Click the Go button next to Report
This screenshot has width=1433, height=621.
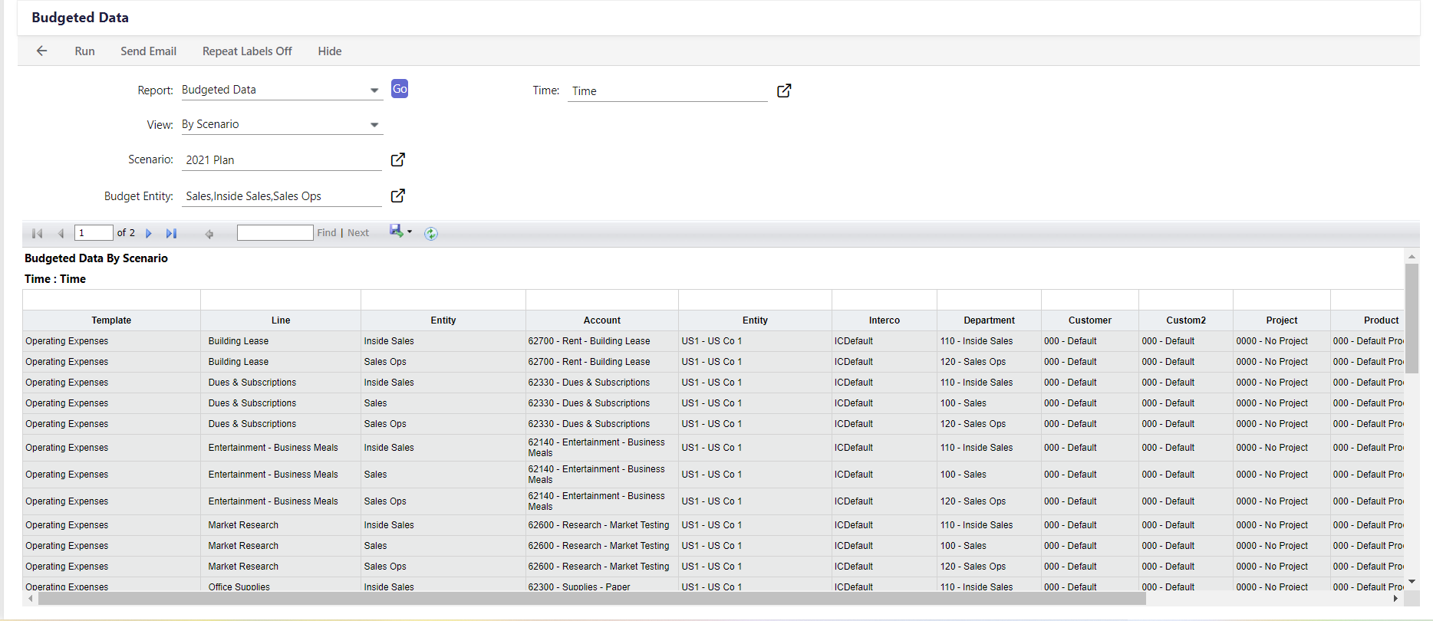[400, 89]
